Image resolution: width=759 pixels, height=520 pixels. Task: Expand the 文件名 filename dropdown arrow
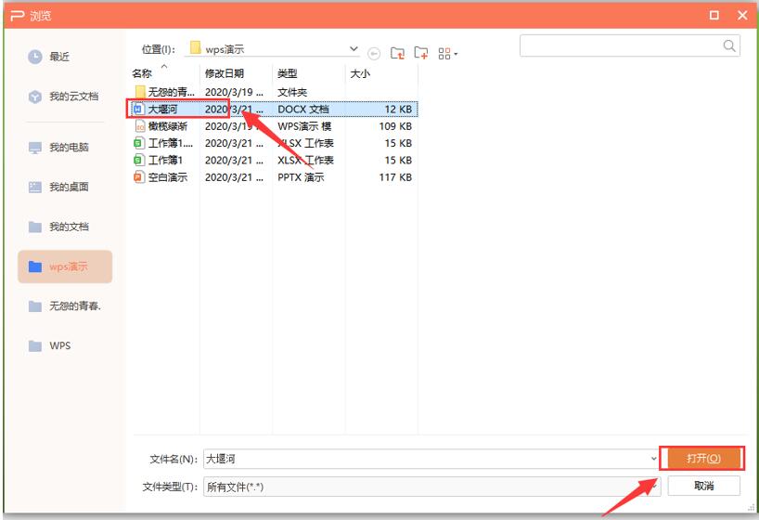[x=653, y=459]
